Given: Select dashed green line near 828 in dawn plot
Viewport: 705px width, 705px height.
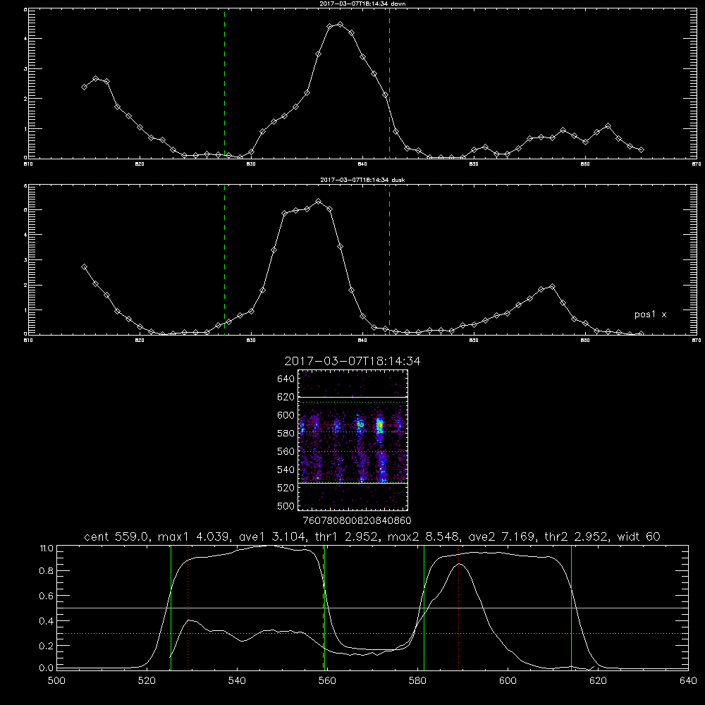Looking at the screenshot, I should tap(224, 83).
